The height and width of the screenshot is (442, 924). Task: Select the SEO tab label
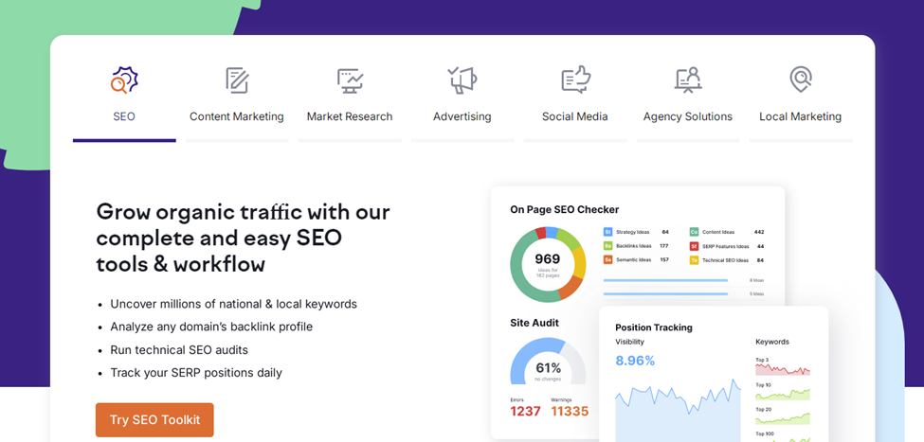[x=124, y=116]
